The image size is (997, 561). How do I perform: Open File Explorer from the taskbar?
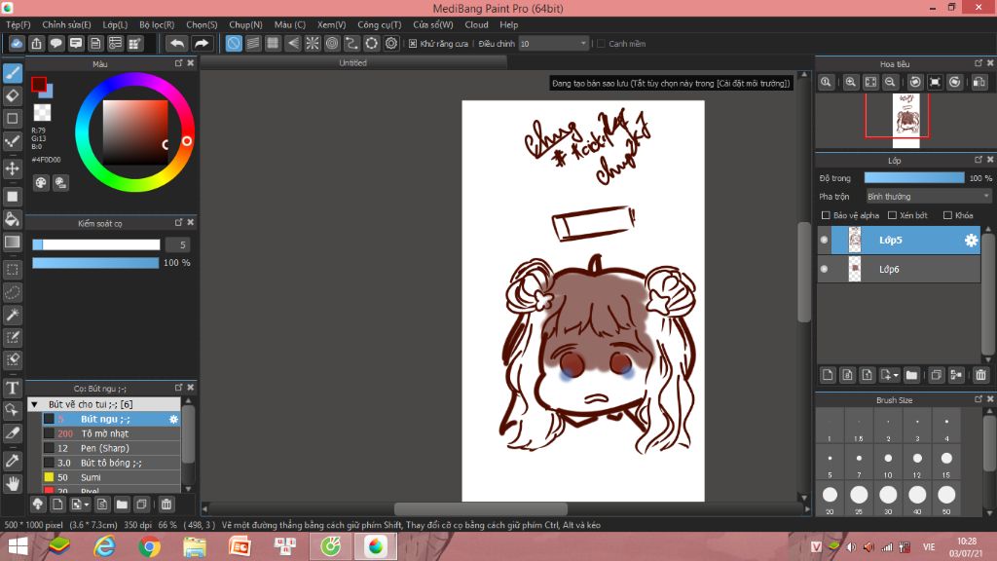[195, 546]
